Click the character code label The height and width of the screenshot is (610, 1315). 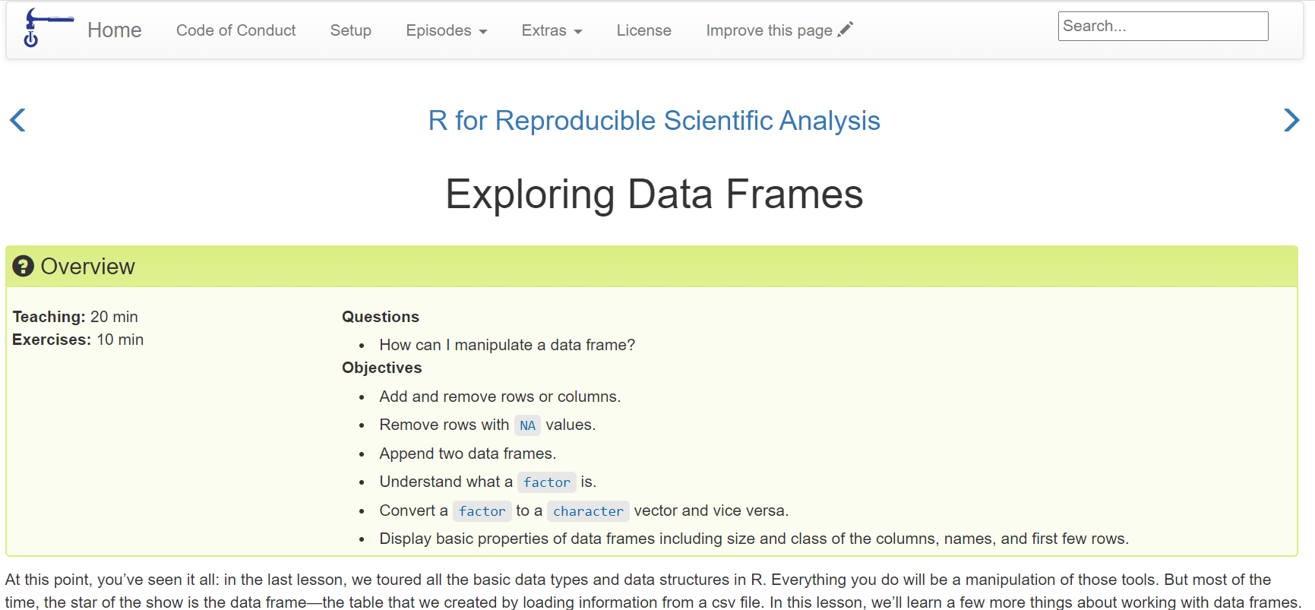pyautogui.click(x=589, y=511)
